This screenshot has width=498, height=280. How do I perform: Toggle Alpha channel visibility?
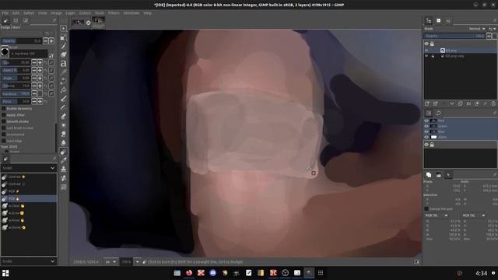tap(426, 137)
